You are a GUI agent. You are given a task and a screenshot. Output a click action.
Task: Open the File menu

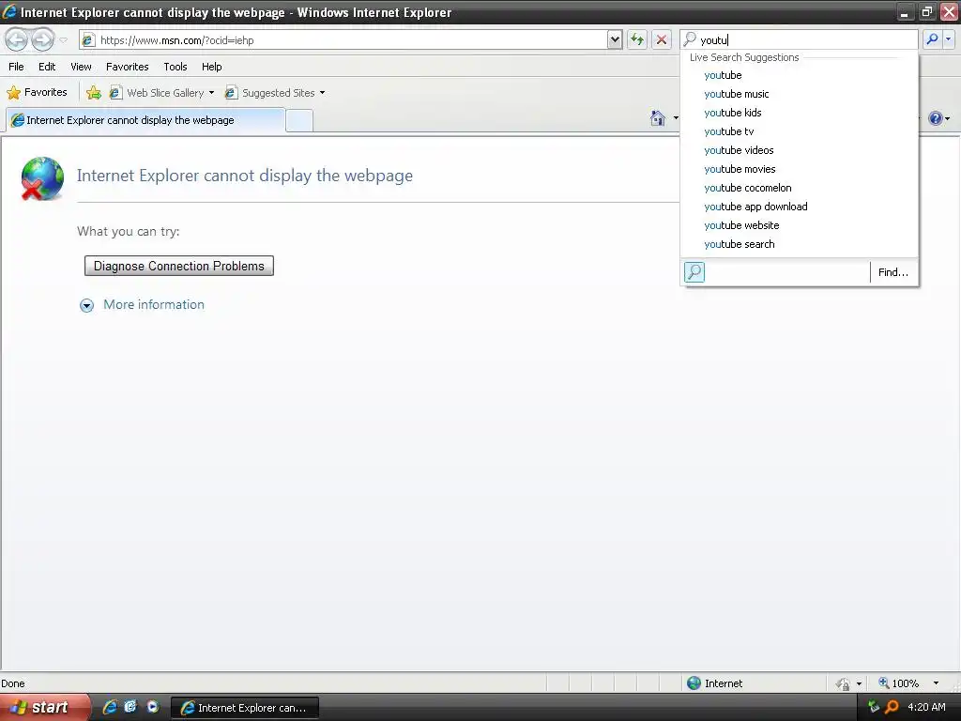click(x=17, y=67)
